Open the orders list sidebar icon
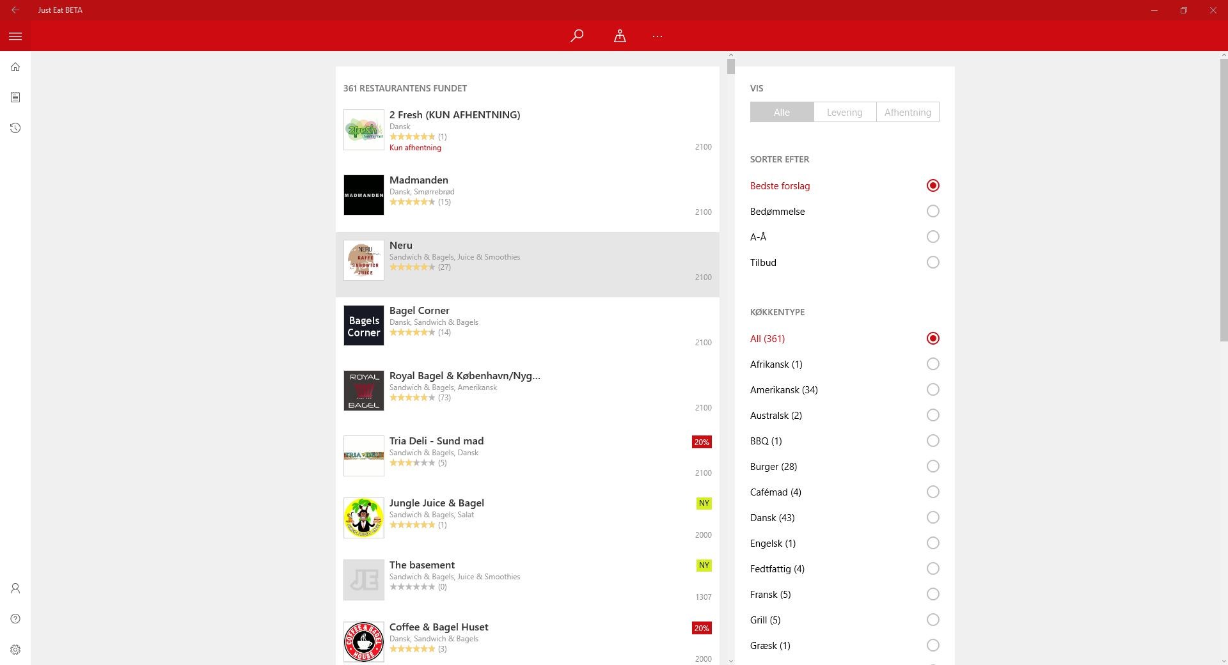The width and height of the screenshot is (1228, 665). 15,97
